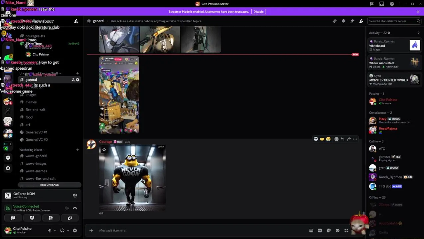
Task: Open the soundboard button
Action: (70, 218)
